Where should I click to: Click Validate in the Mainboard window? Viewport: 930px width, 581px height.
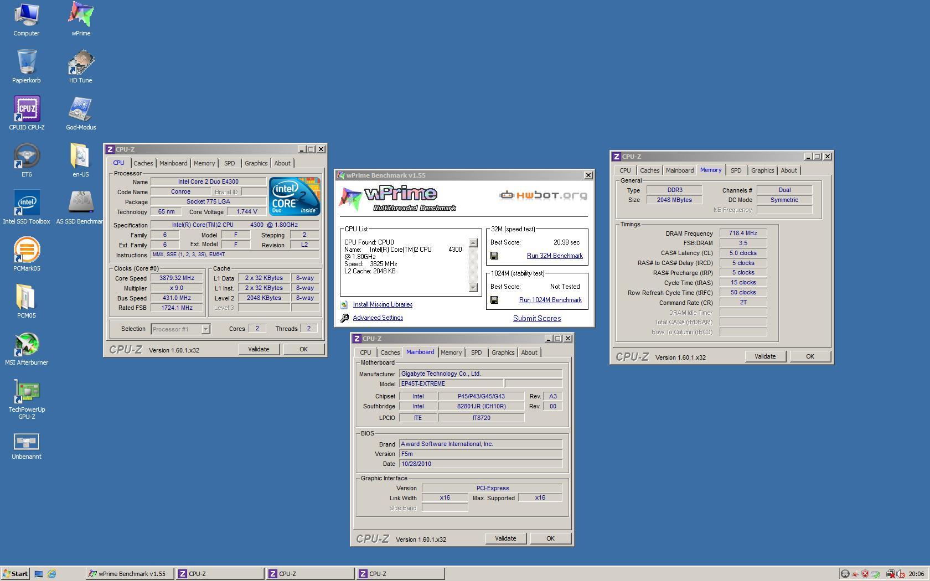(505, 538)
